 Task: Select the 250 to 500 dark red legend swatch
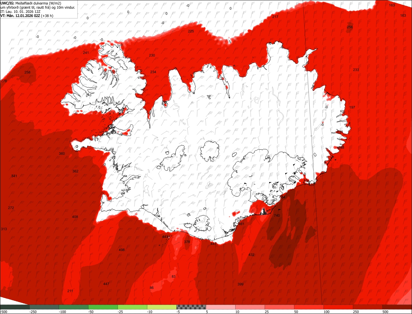click(x=368, y=307)
